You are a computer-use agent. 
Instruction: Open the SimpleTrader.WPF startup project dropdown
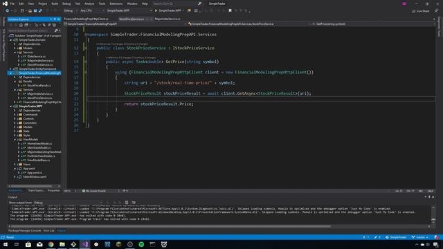click(129, 11)
